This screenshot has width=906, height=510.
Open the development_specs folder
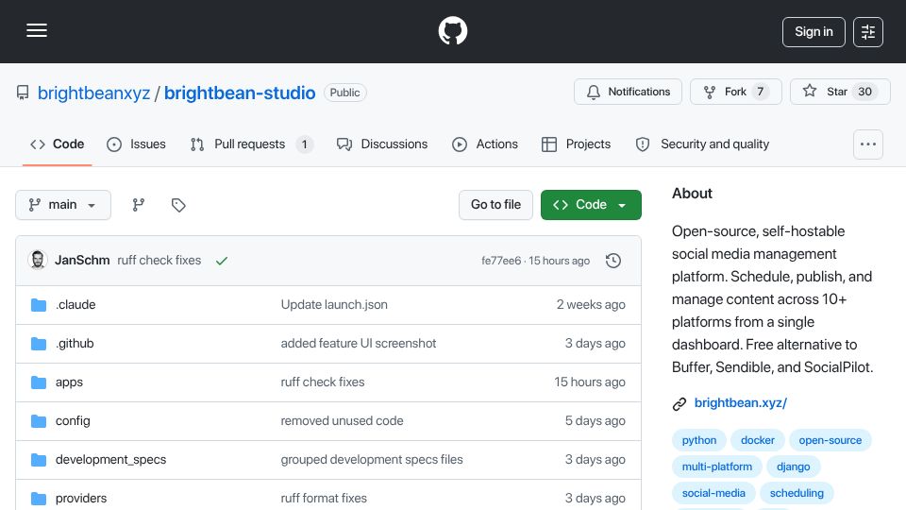point(111,460)
